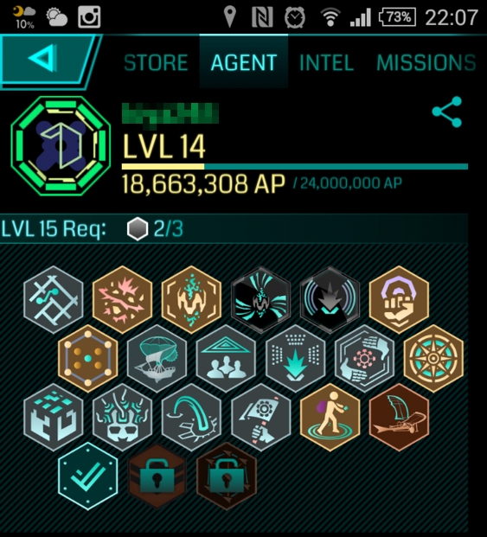This screenshot has height=537, width=487.
Task: Switch to the INTEL tab
Action: 326,62
